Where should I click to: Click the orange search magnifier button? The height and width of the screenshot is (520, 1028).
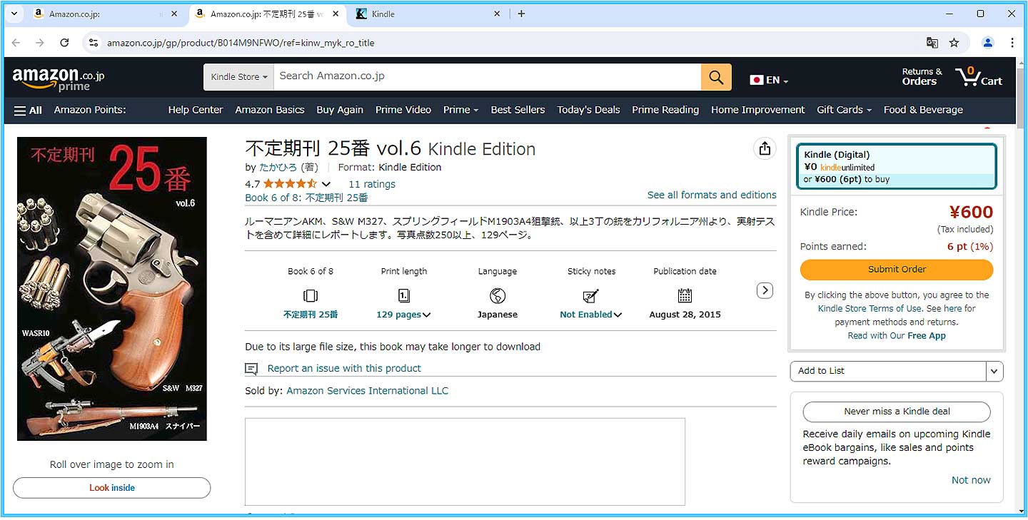(716, 77)
